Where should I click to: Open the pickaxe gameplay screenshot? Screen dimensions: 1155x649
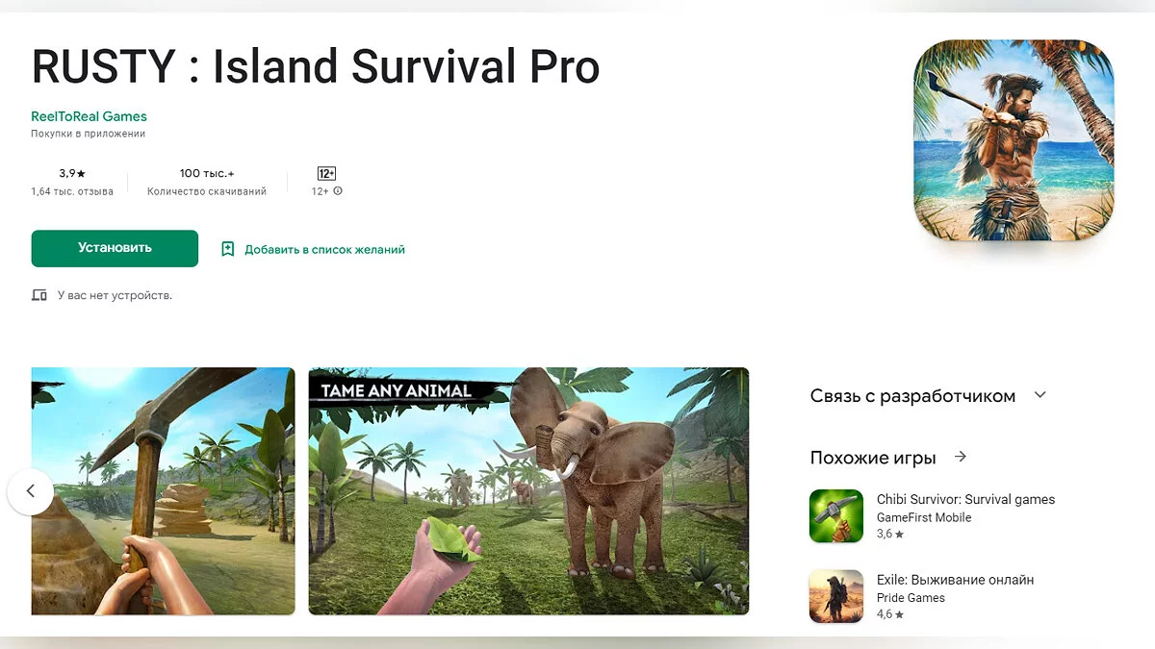[x=163, y=491]
